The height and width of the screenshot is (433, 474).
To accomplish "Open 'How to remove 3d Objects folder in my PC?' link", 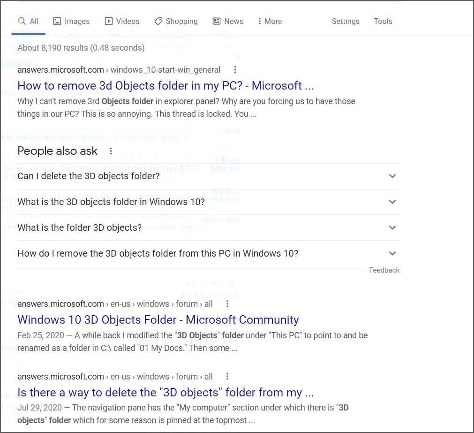I will (166, 86).
